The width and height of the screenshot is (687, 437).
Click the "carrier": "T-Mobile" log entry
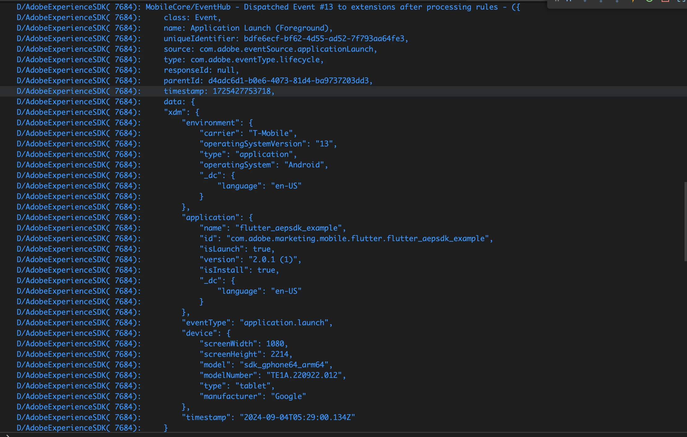pos(248,133)
